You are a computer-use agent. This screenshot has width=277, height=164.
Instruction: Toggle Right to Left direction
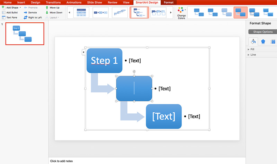pyautogui.click(x=33, y=18)
